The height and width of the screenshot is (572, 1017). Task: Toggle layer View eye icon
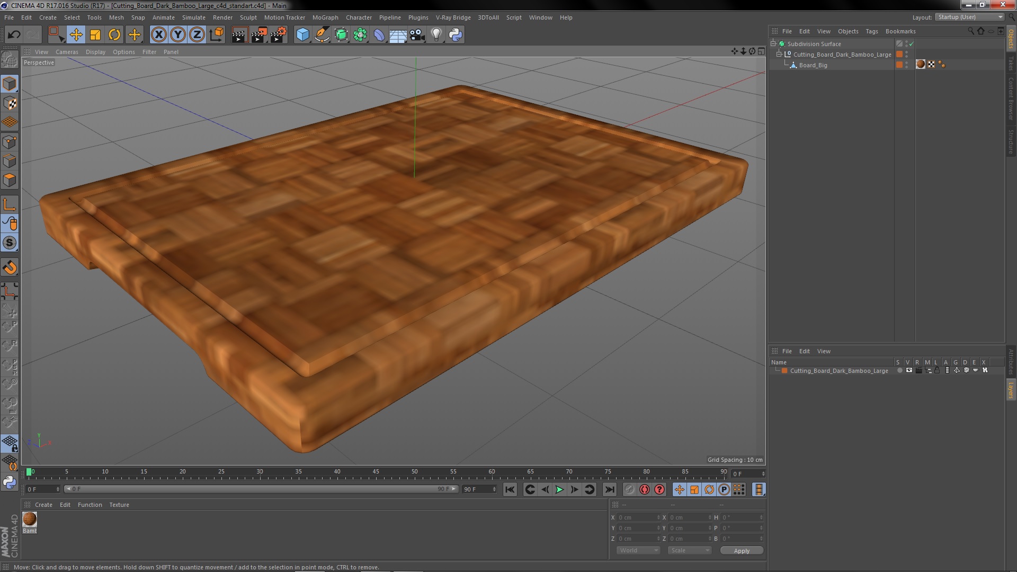click(909, 371)
